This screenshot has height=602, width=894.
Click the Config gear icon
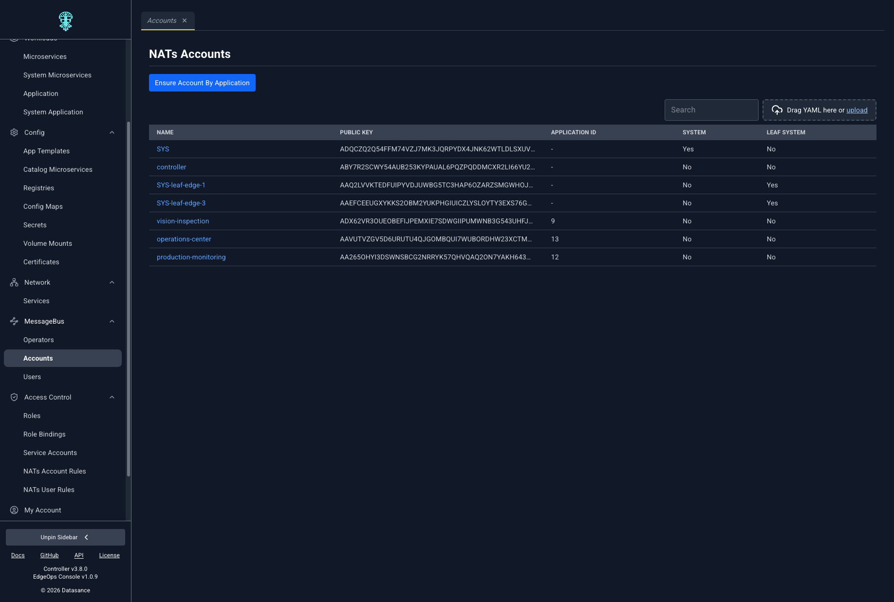click(x=14, y=132)
